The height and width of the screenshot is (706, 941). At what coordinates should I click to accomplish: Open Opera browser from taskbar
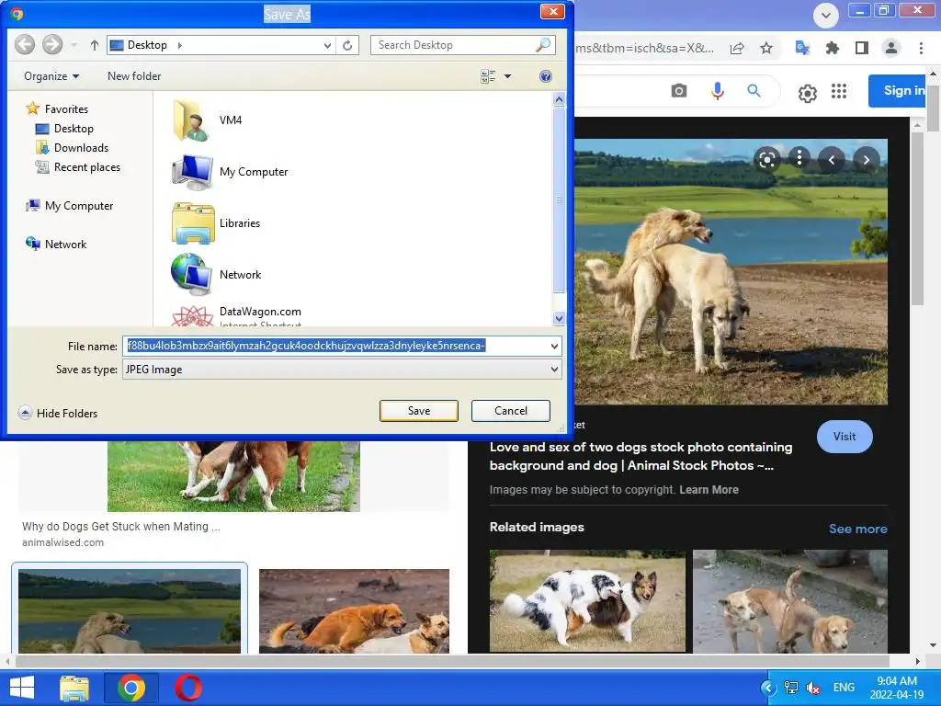pyautogui.click(x=188, y=688)
